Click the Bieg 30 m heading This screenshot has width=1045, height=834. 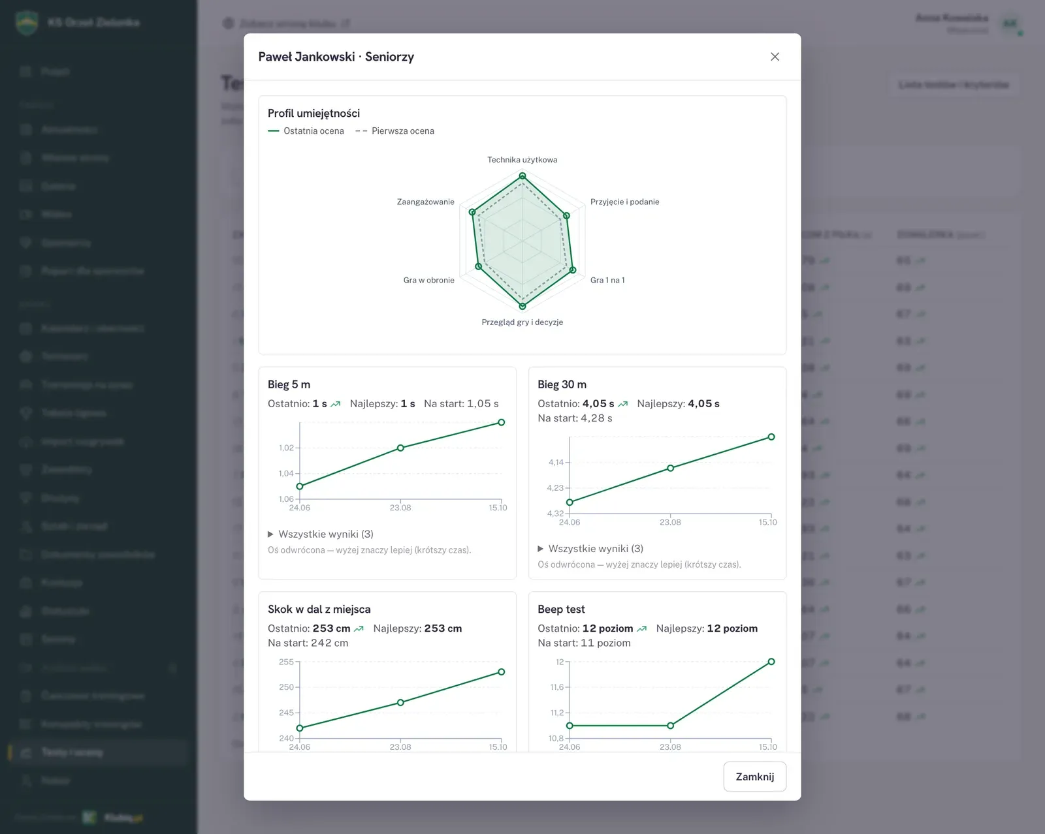(562, 384)
